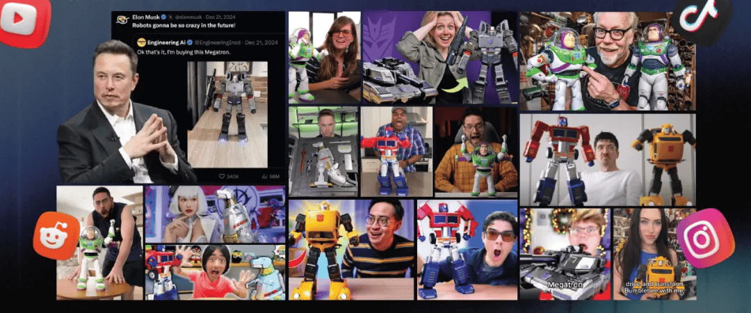Select thumbnail of woman with Megatron tank
The image size is (751, 313).
pos(439,57)
